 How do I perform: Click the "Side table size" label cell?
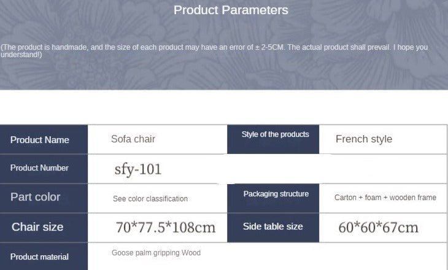tap(272, 226)
